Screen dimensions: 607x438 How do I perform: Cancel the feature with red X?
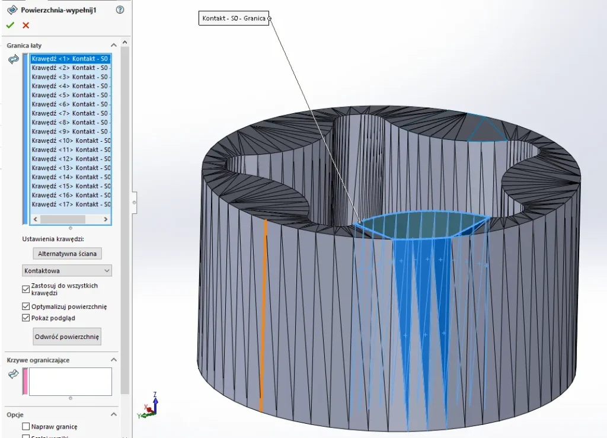click(26, 25)
